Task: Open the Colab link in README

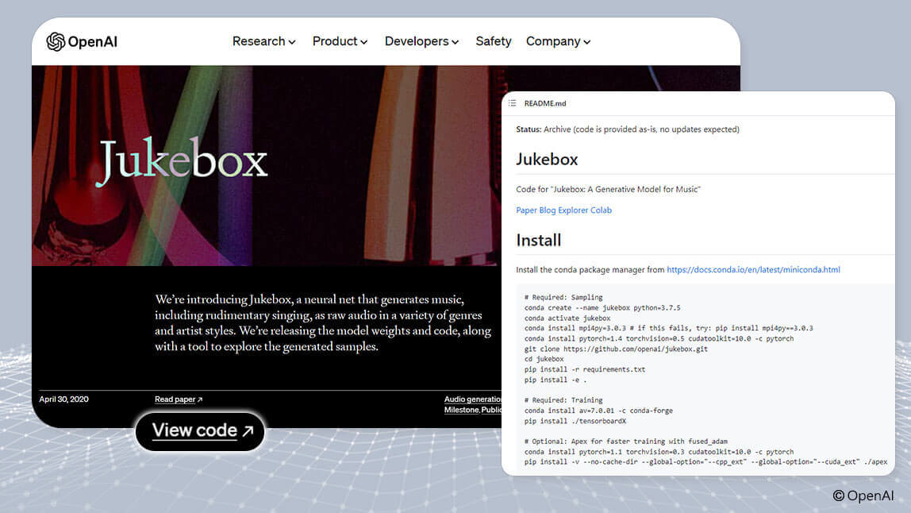Action: (601, 210)
